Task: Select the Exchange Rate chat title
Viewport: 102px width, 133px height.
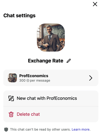Action: (x=46, y=61)
